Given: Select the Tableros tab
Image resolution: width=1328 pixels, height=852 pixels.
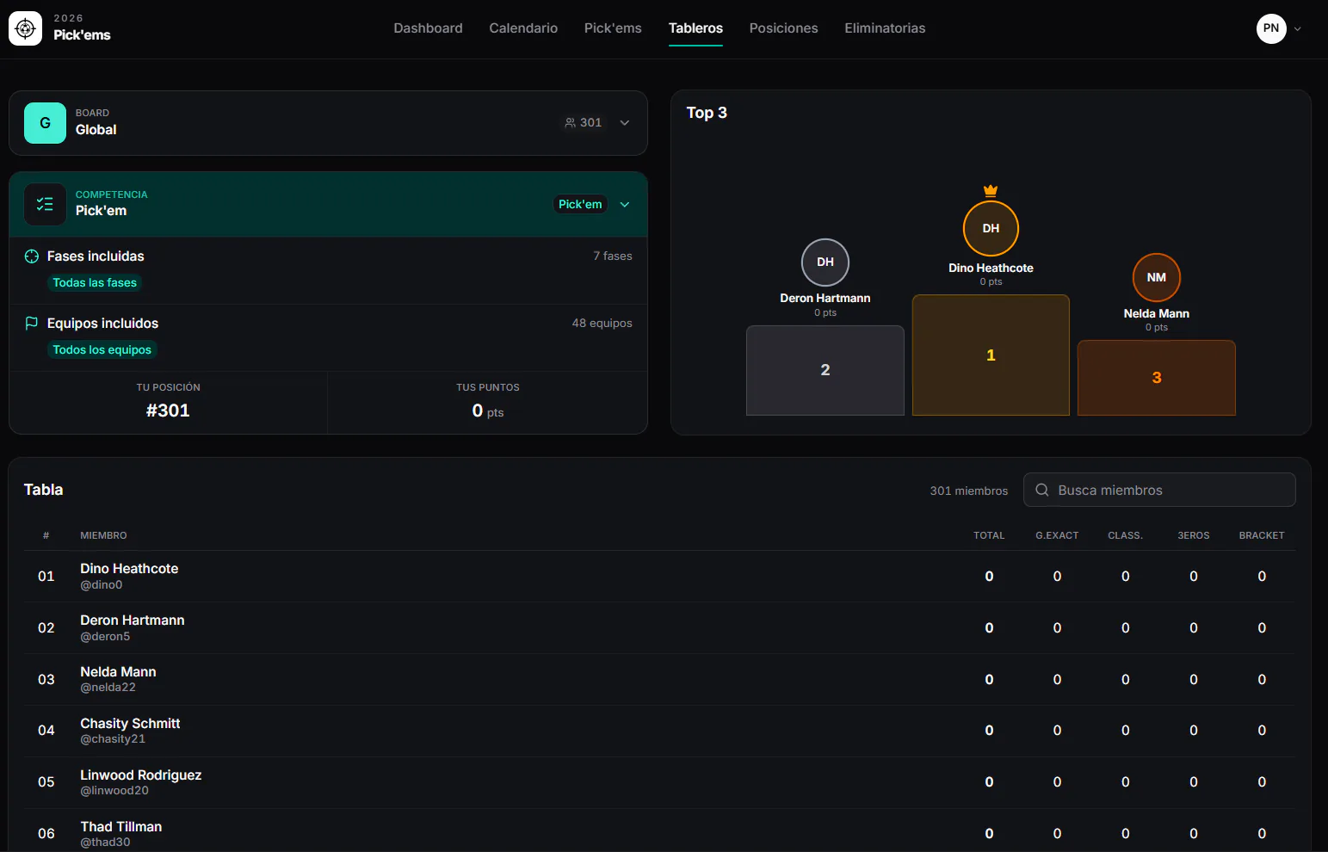Looking at the screenshot, I should coord(695,28).
